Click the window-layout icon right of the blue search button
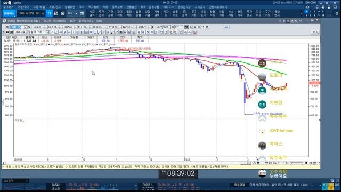Image resolution: width=341 pixels, height=192 pixels. (x=56, y=13)
